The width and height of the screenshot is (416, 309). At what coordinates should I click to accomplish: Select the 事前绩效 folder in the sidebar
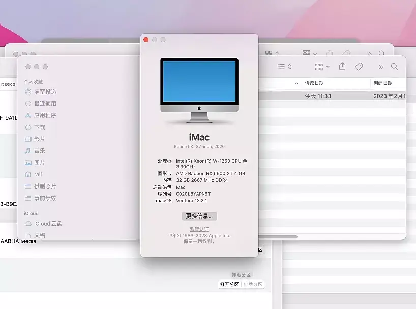(x=41, y=198)
